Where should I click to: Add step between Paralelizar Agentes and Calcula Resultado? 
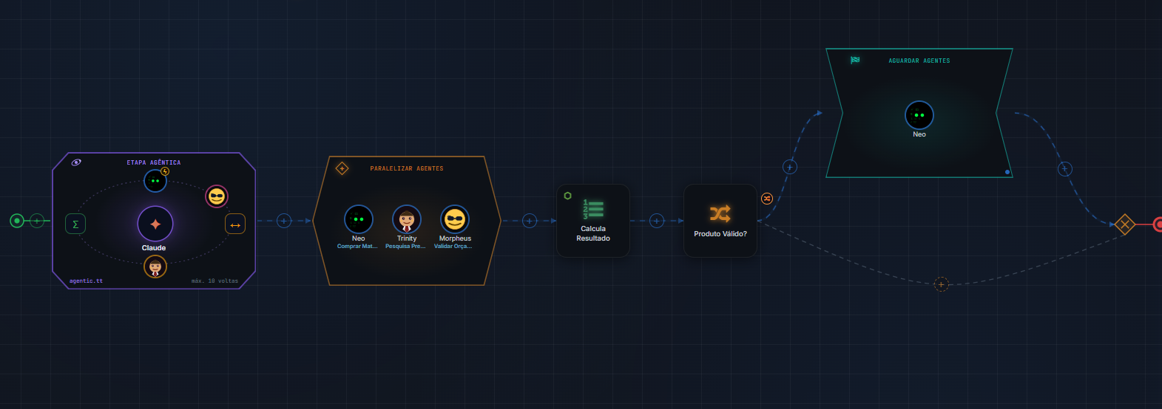coord(530,221)
